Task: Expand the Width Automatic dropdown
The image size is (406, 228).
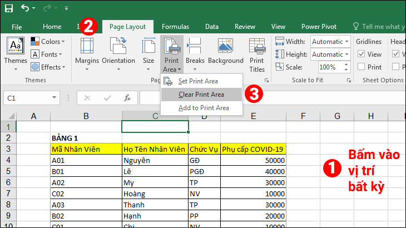Action: 346,41
